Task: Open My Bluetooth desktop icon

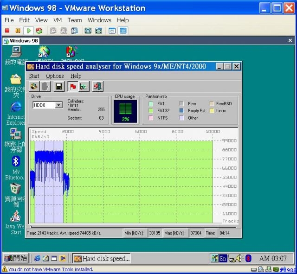Action: (x=15, y=168)
